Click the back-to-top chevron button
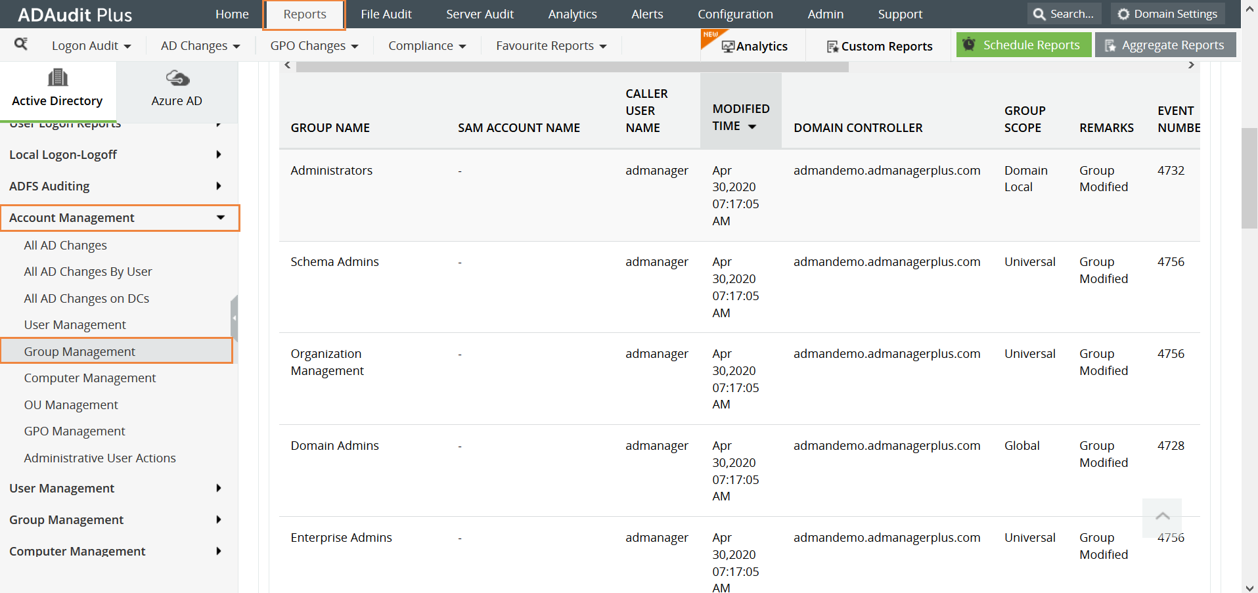Viewport: 1258px width, 593px height. click(x=1162, y=516)
